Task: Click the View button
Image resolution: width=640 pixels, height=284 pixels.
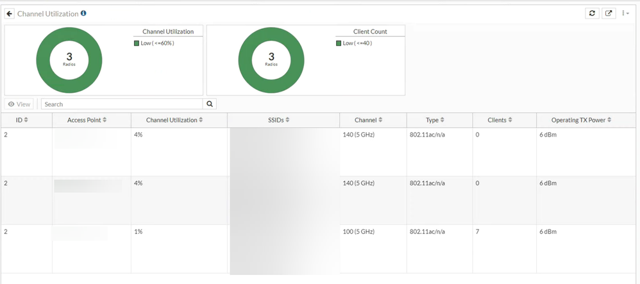Action: pos(19,104)
